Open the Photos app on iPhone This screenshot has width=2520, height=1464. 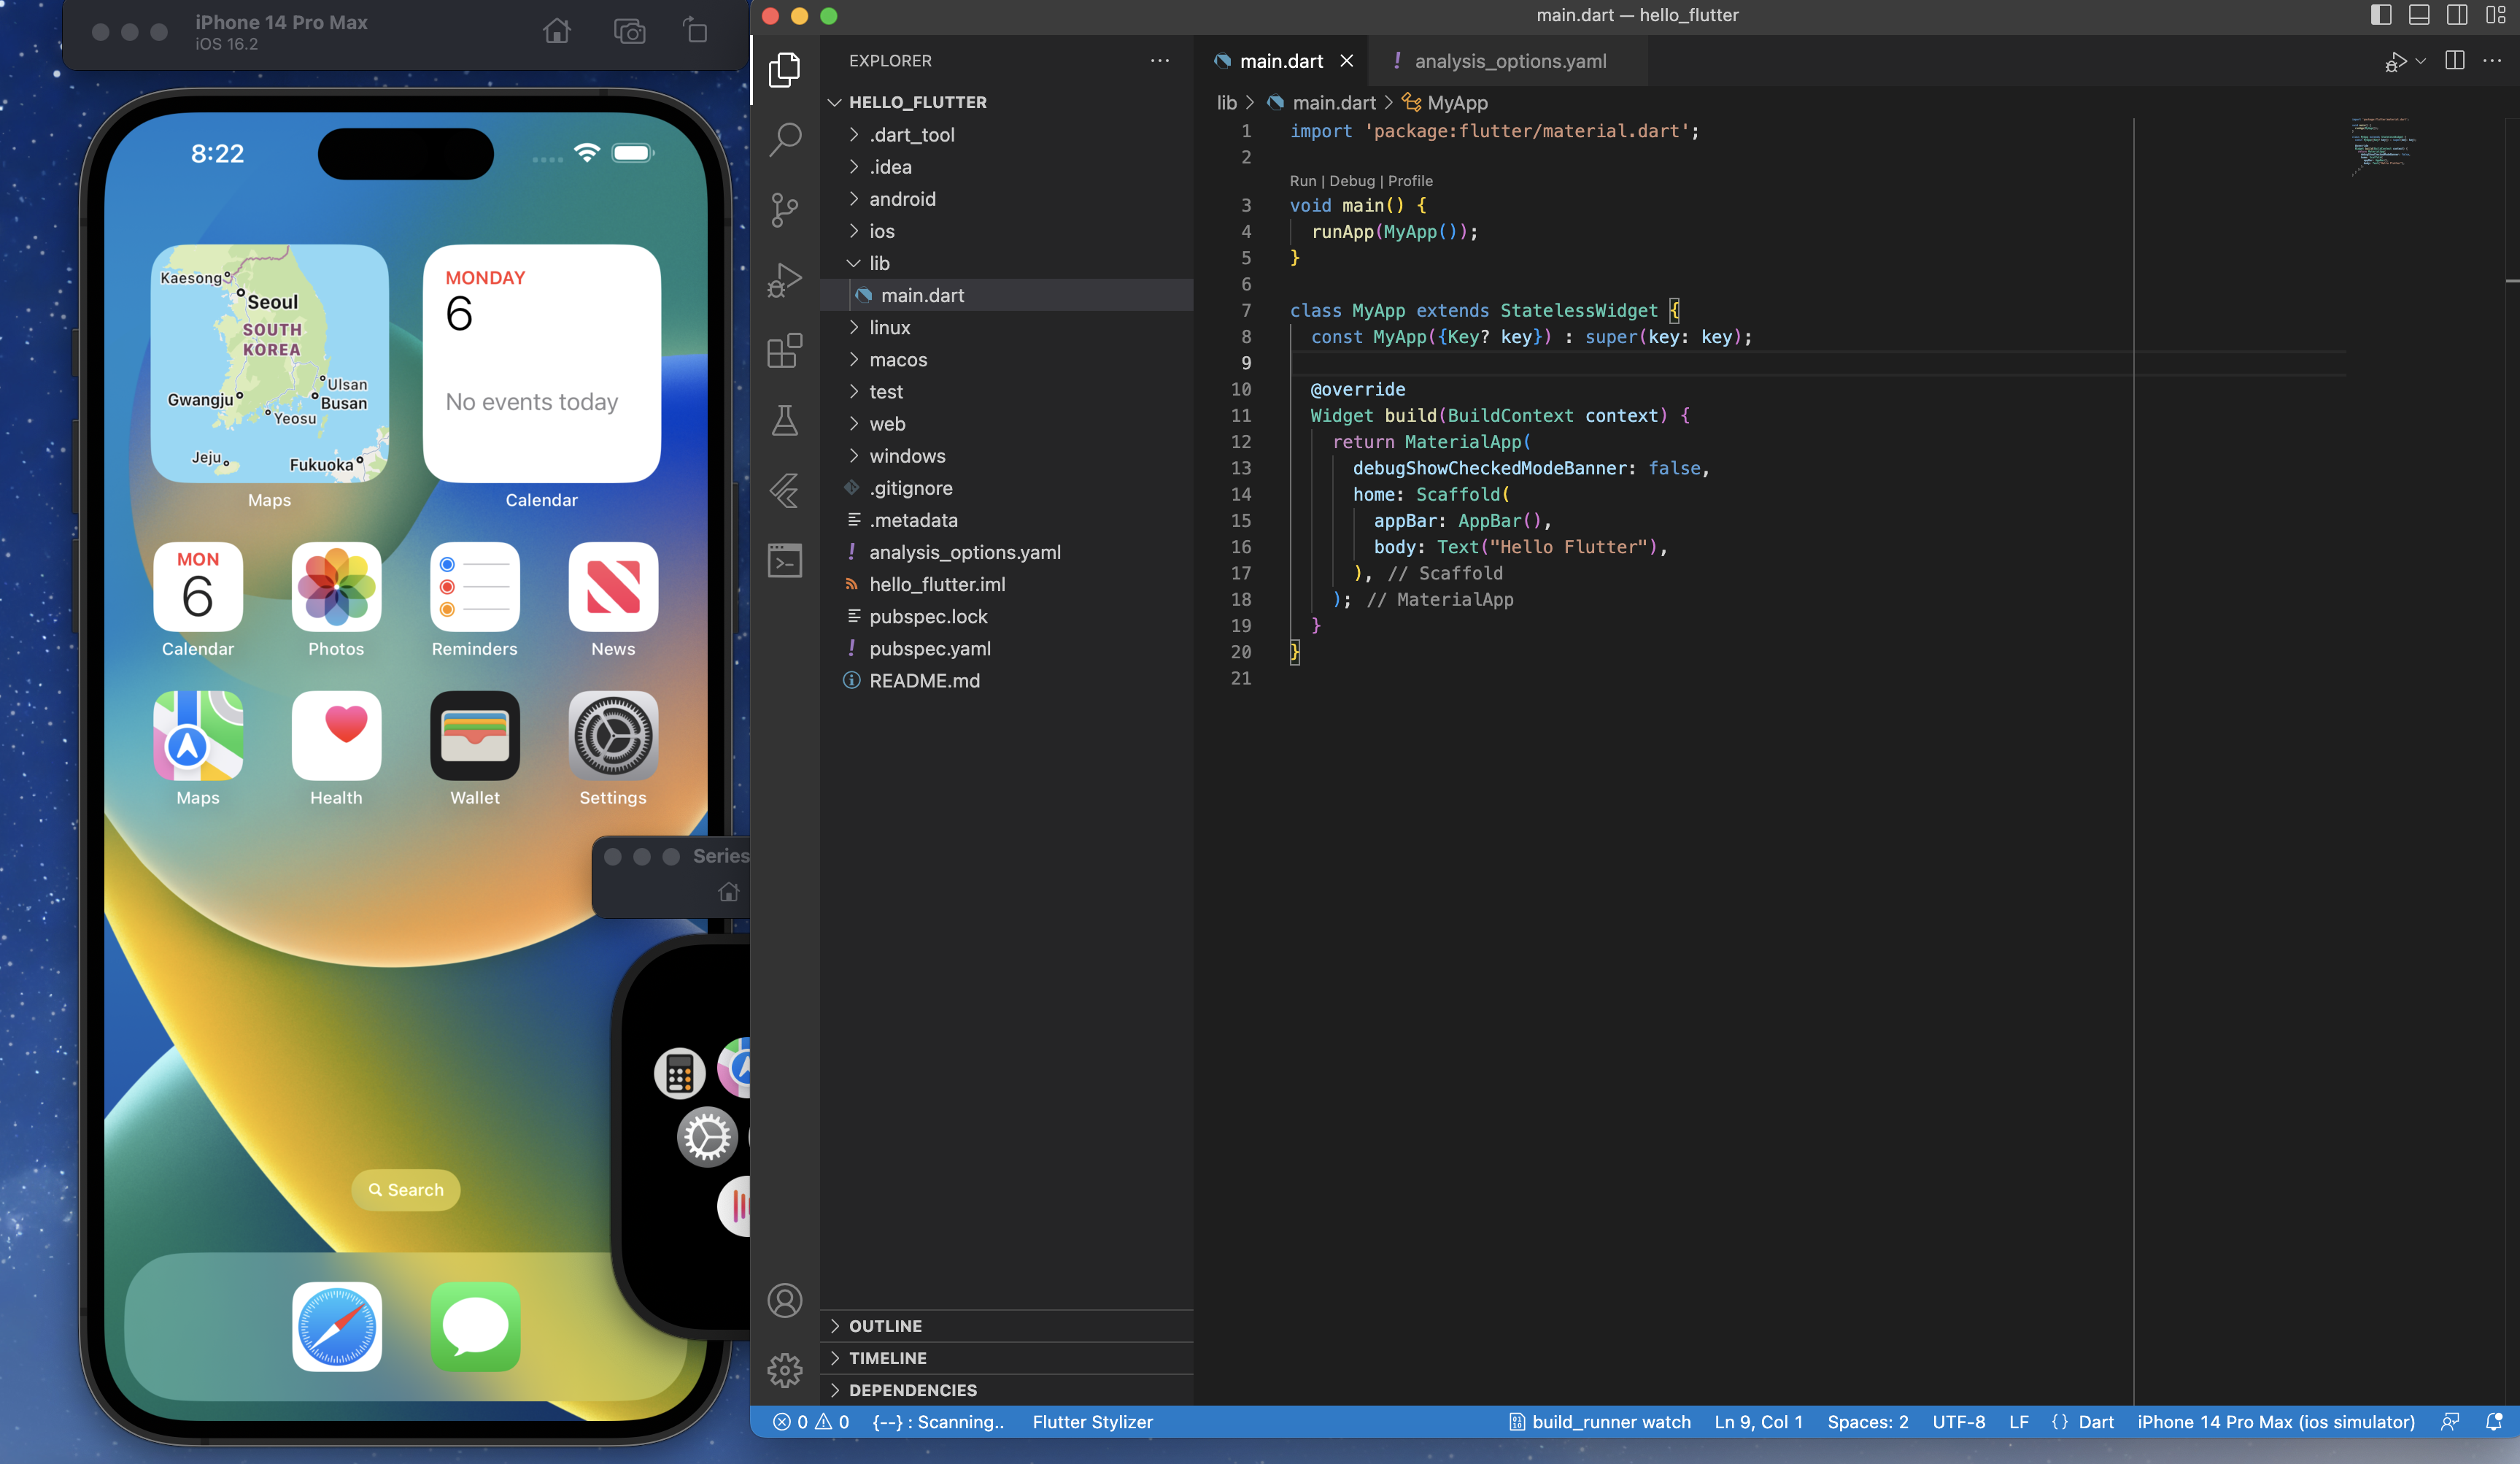[x=336, y=587]
